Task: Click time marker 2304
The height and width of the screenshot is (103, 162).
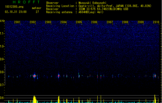Action: 63,22
